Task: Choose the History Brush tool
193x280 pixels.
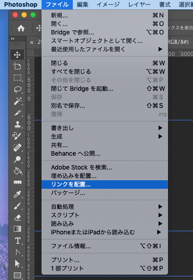Action: 17,136
